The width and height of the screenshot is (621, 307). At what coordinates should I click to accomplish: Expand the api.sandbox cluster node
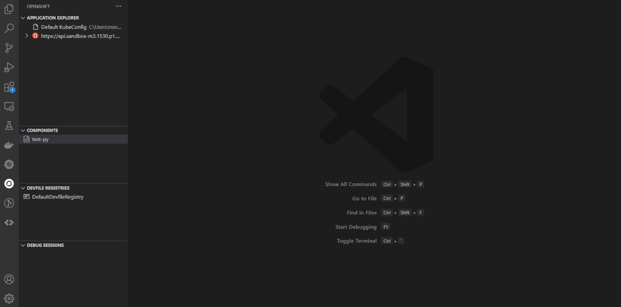point(27,36)
